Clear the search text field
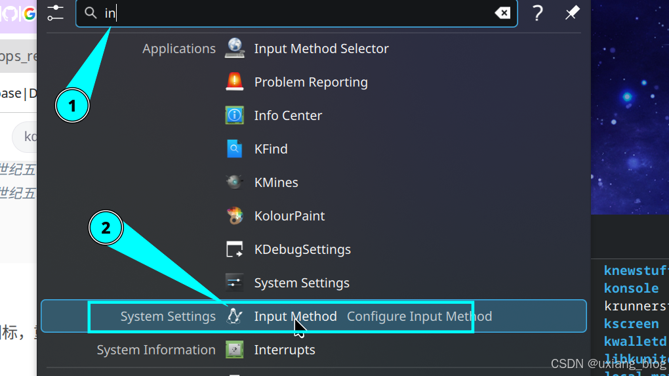669x376 pixels. point(502,13)
